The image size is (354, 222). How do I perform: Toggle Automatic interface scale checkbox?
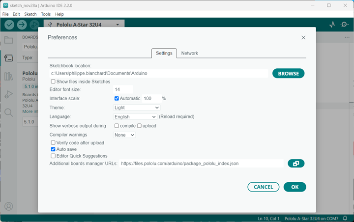tap(117, 98)
